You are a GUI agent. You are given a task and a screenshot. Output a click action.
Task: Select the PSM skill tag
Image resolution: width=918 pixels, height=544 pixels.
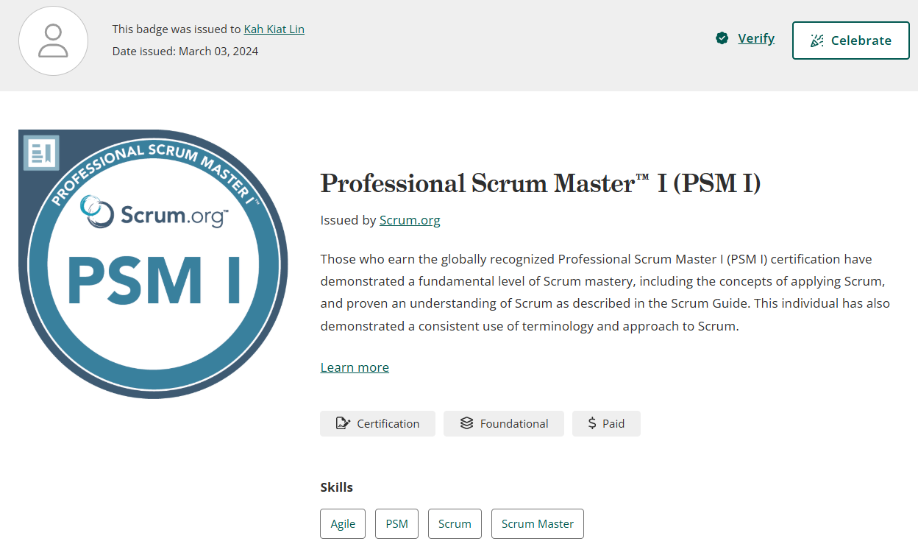click(x=396, y=524)
